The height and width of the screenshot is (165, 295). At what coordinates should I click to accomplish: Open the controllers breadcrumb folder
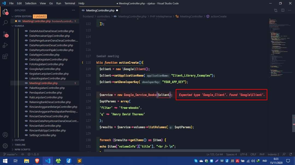point(104,17)
